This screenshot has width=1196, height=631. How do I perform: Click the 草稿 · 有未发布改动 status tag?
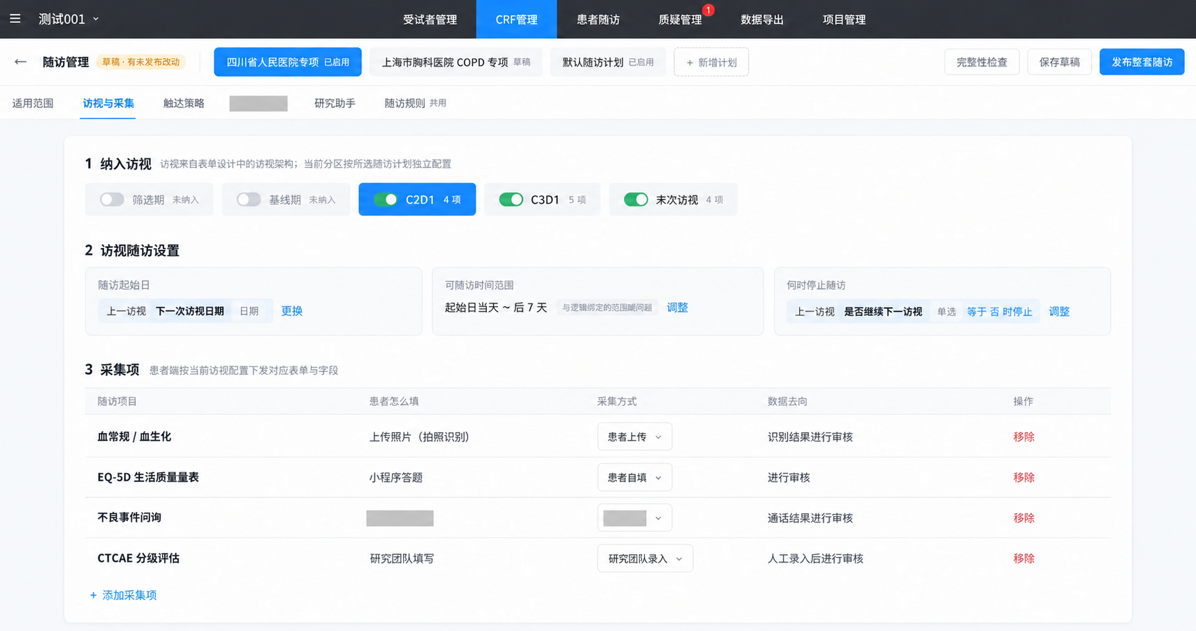(x=141, y=62)
